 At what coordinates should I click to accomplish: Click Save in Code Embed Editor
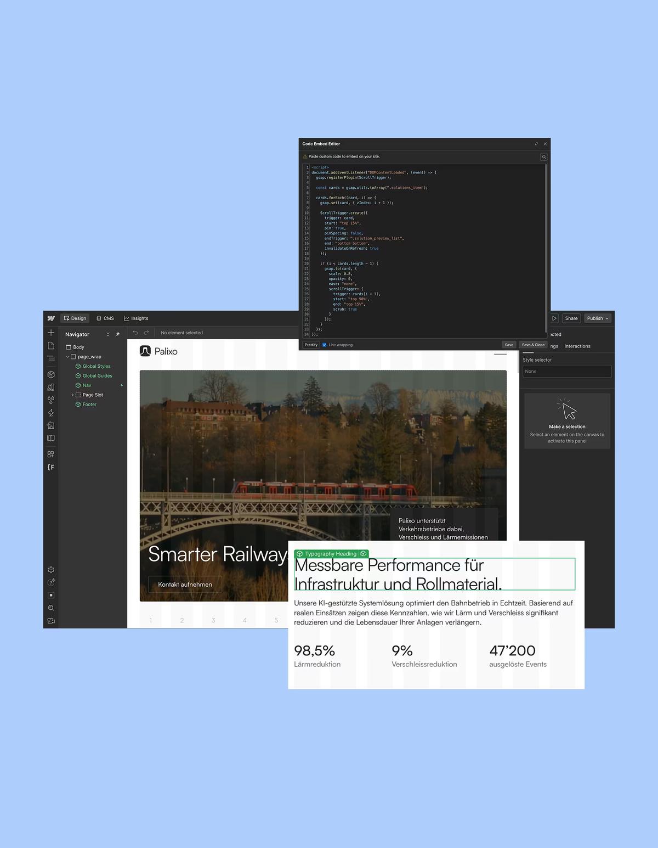tap(509, 345)
